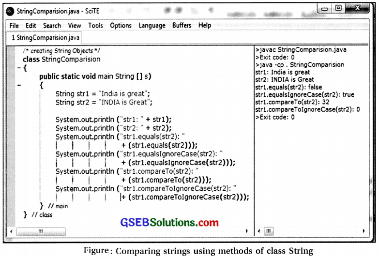Screen dimensions: 379x258
Task: Open the View menu
Action: pyautogui.click(x=75, y=25)
